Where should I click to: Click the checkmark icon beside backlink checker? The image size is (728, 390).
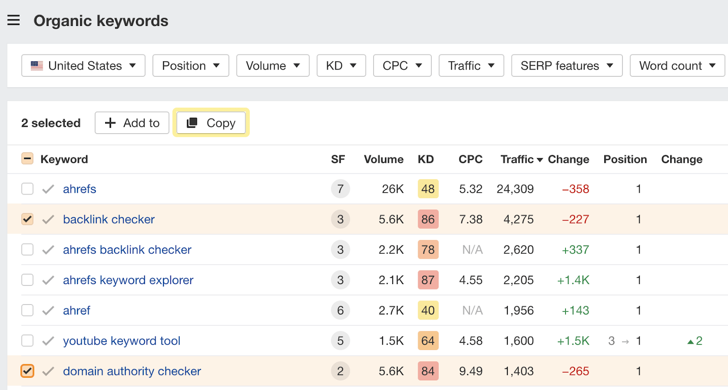pyautogui.click(x=48, y=220)
